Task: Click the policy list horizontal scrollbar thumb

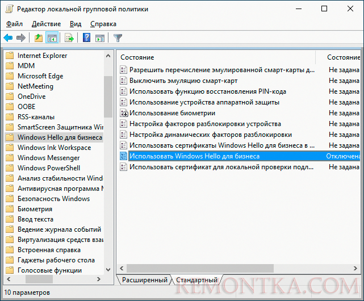Action: (200, 269)
